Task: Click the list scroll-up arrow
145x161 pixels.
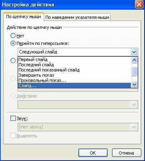Action: coord(134,60)
